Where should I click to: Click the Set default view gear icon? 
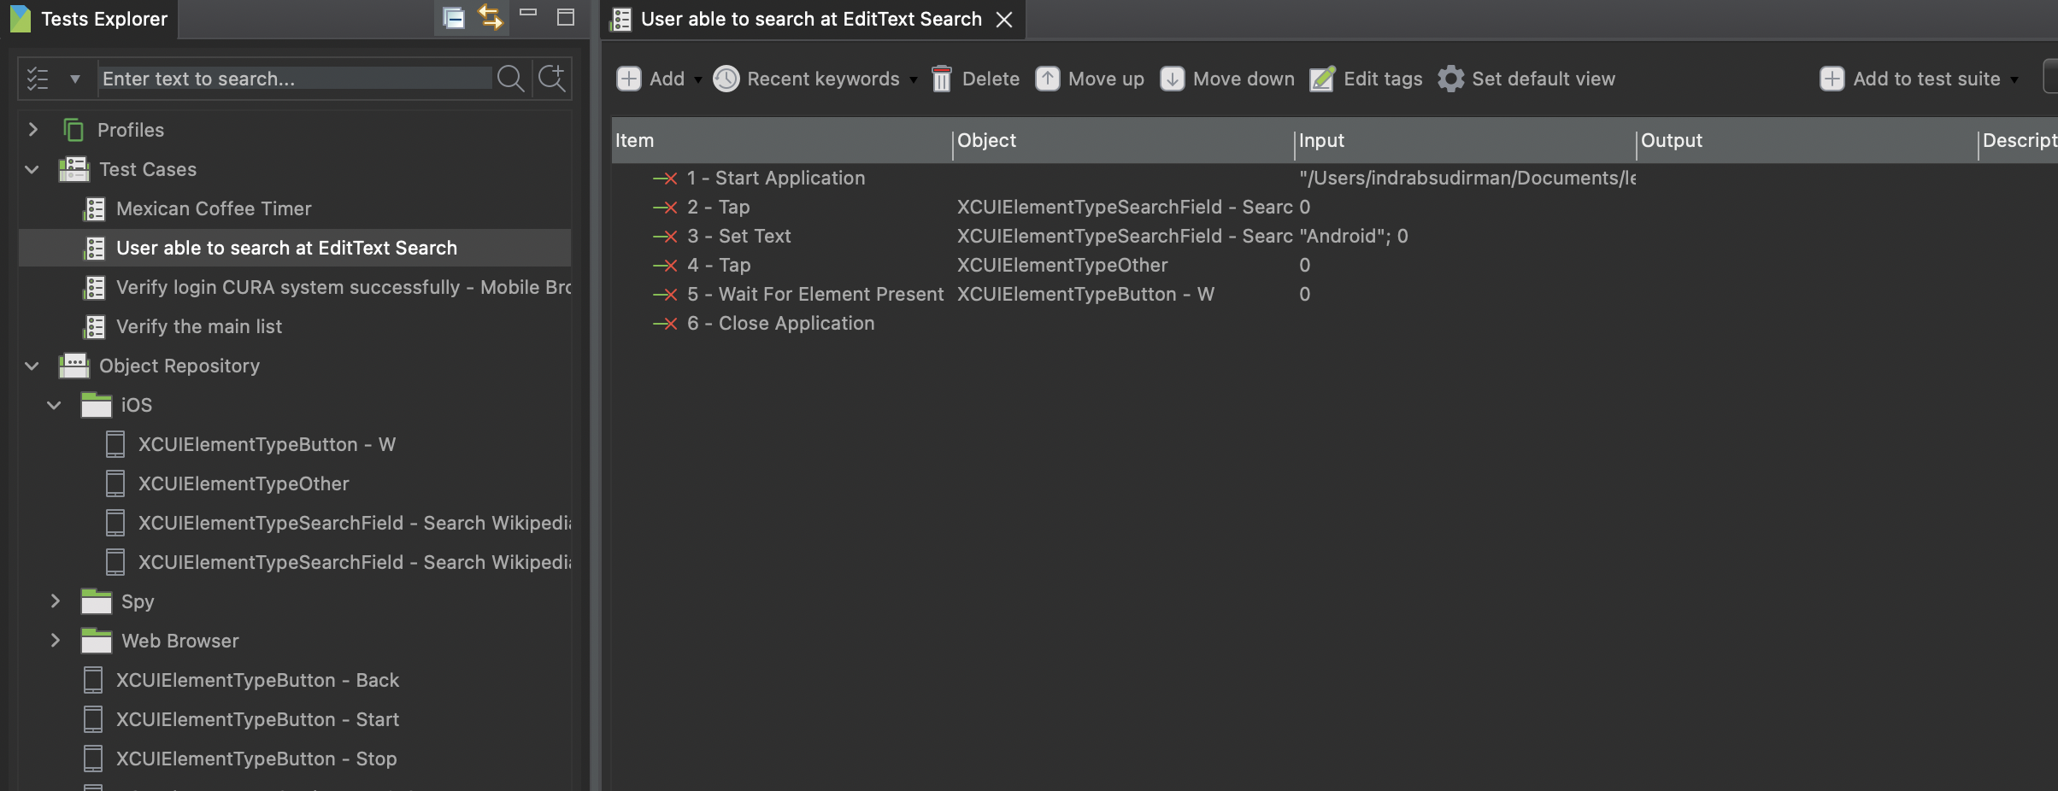1450,79
